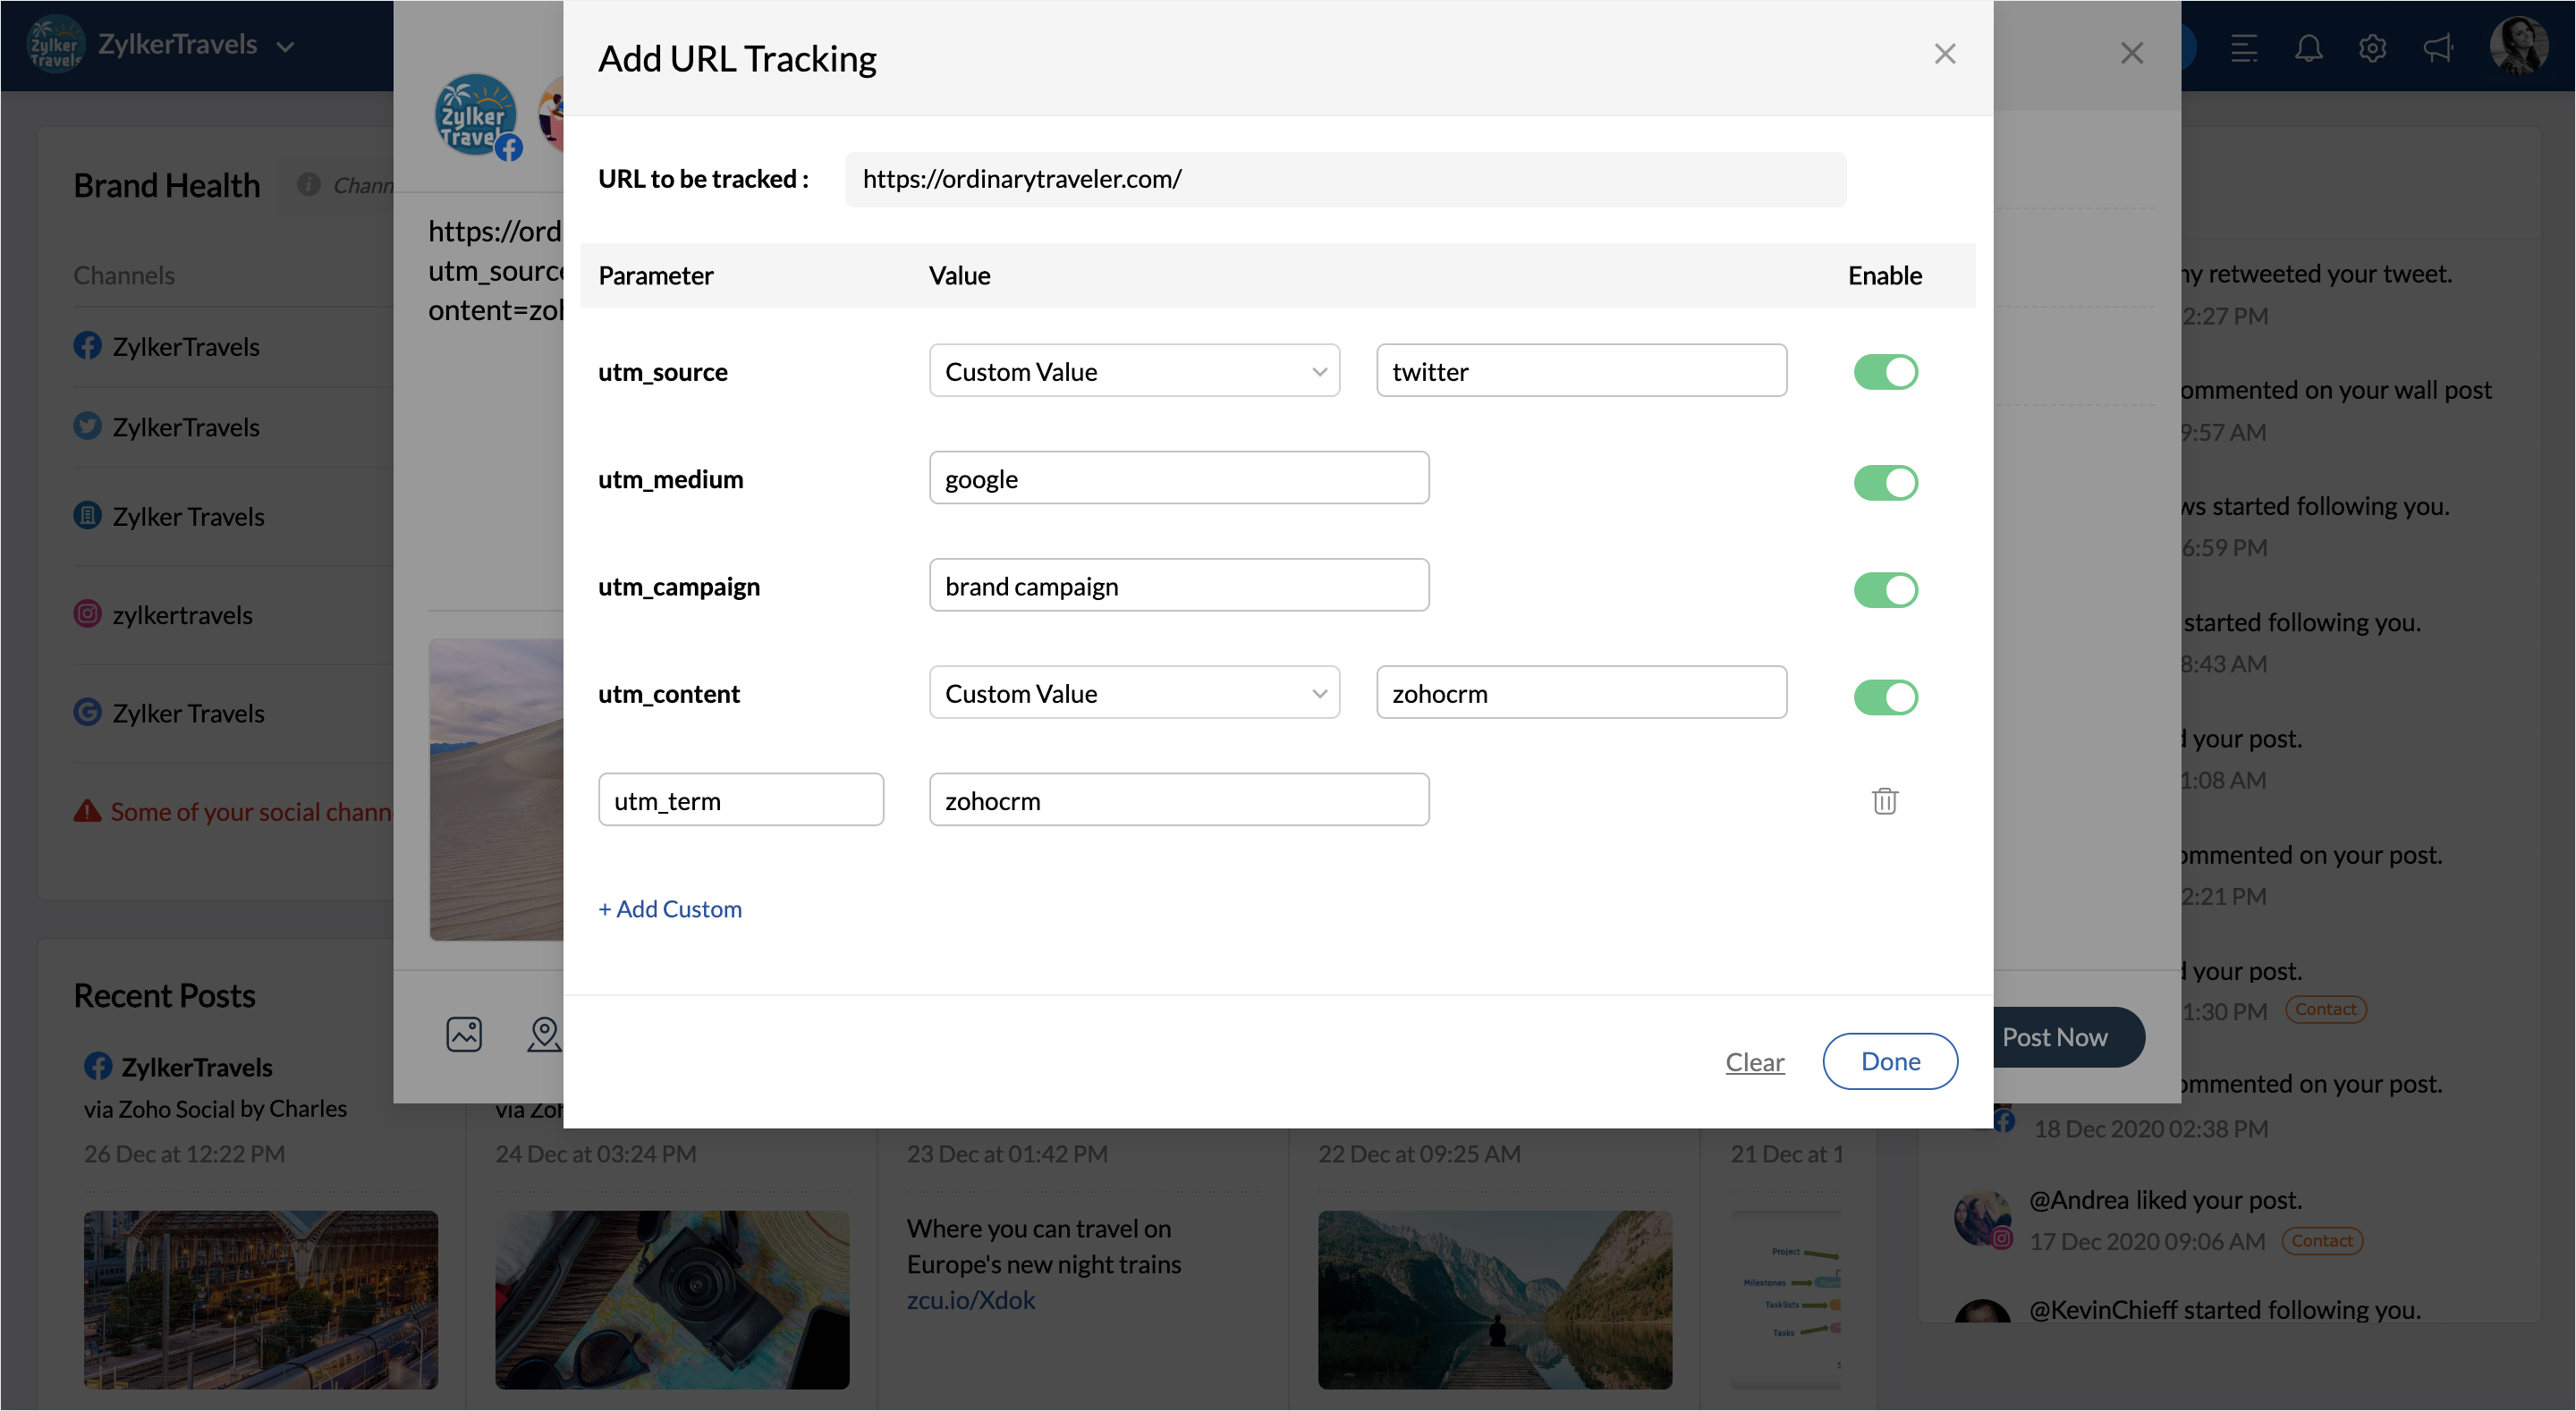
Task: Click the megaphone announcements icon
Action: tap(2437, 47)
